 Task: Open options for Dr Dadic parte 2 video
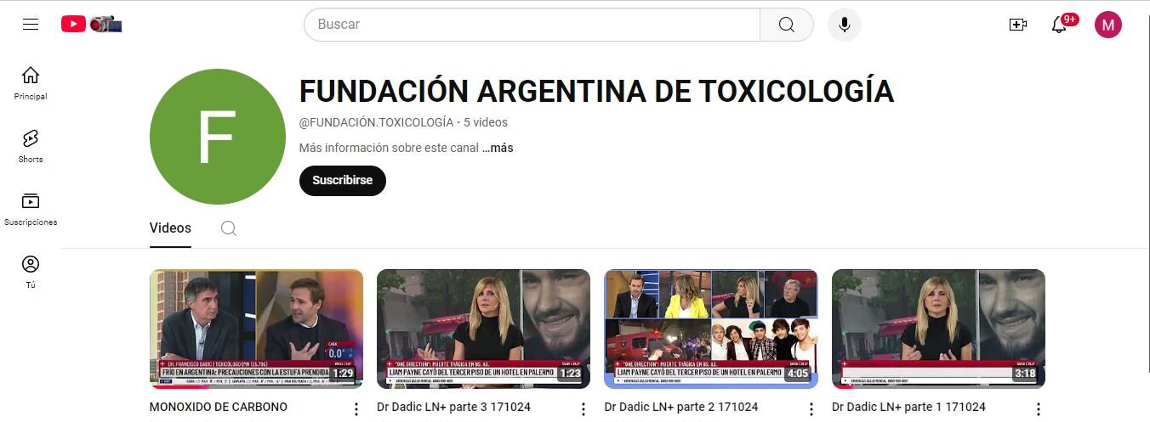[811, 409]
